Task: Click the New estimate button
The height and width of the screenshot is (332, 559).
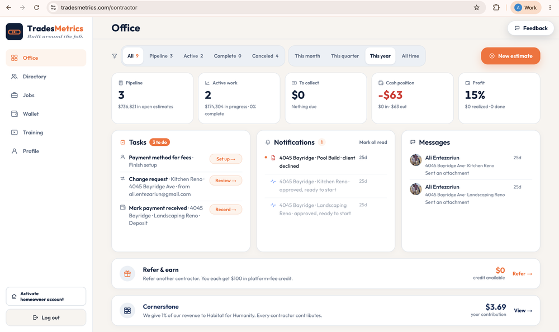Action: click(510, 56)
